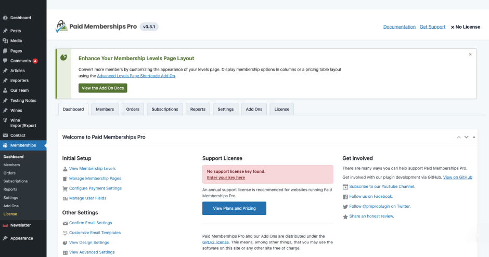Click the Posts pin icon
This screenshot has width=489, height=257.
click(5, 31)
